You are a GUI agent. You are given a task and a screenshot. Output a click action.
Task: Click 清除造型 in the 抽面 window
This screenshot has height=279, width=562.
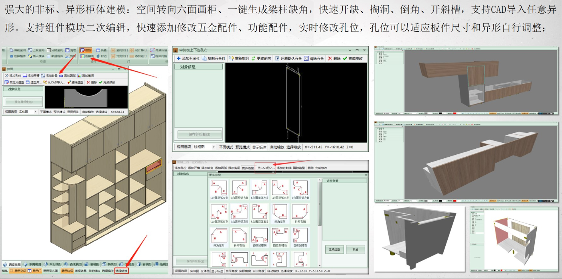tap(75, 82)
